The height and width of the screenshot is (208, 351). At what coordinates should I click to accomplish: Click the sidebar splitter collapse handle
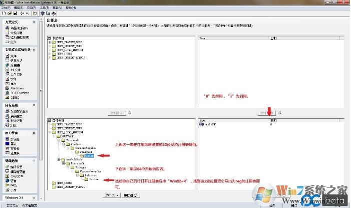point(41,91)
